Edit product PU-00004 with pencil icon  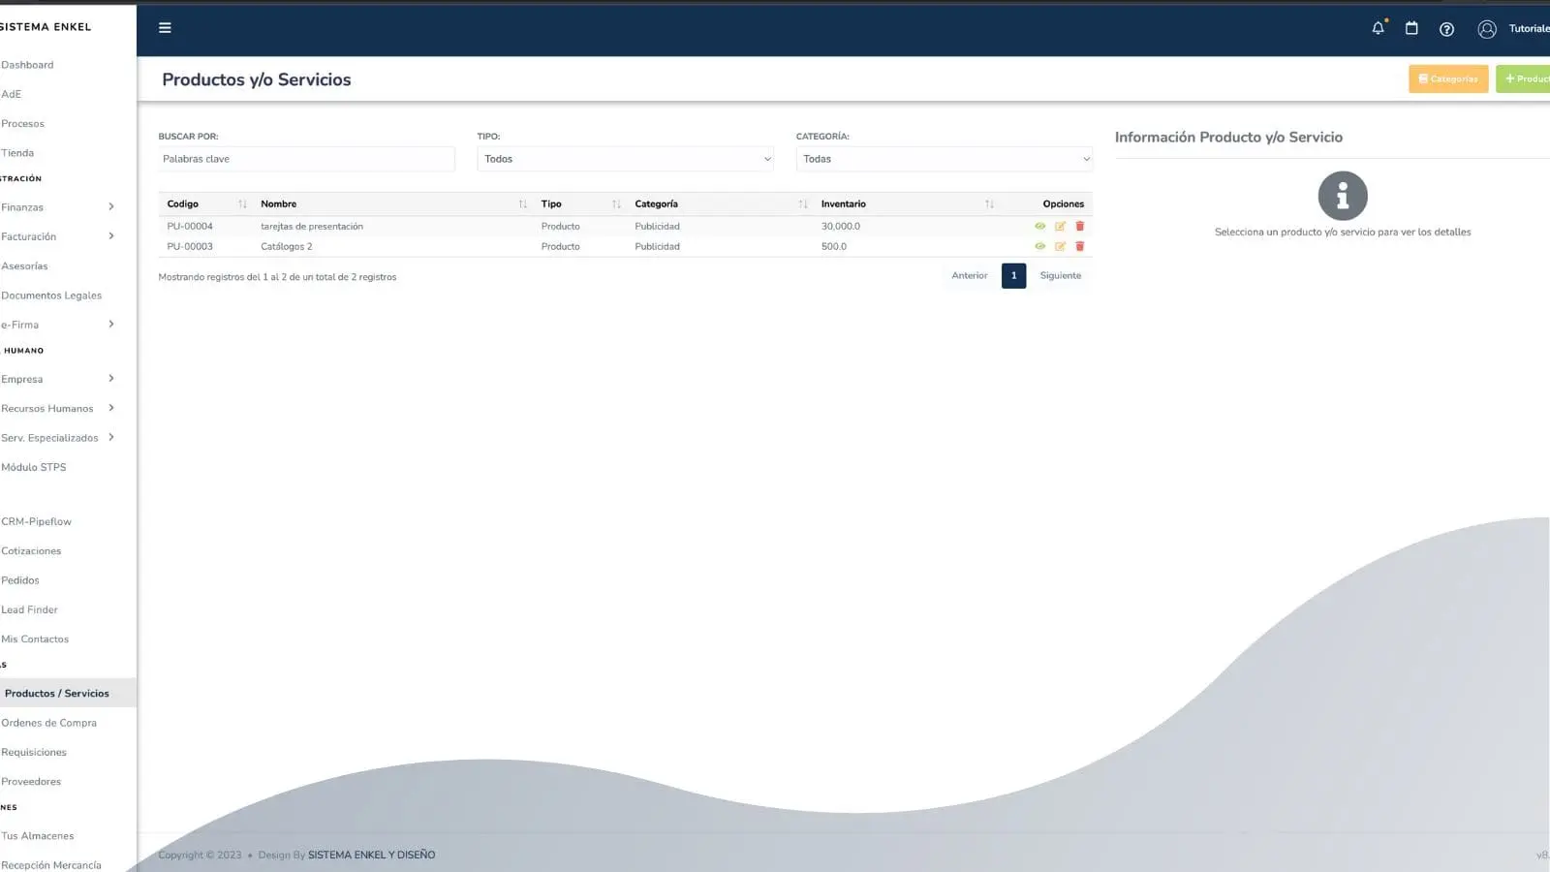1060,227
